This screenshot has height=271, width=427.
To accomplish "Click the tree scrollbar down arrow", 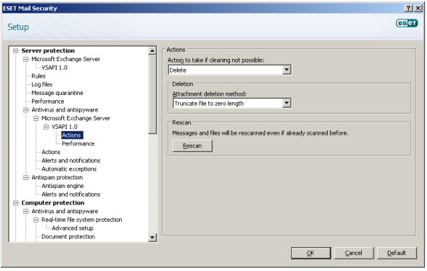I will coord(152,238).
